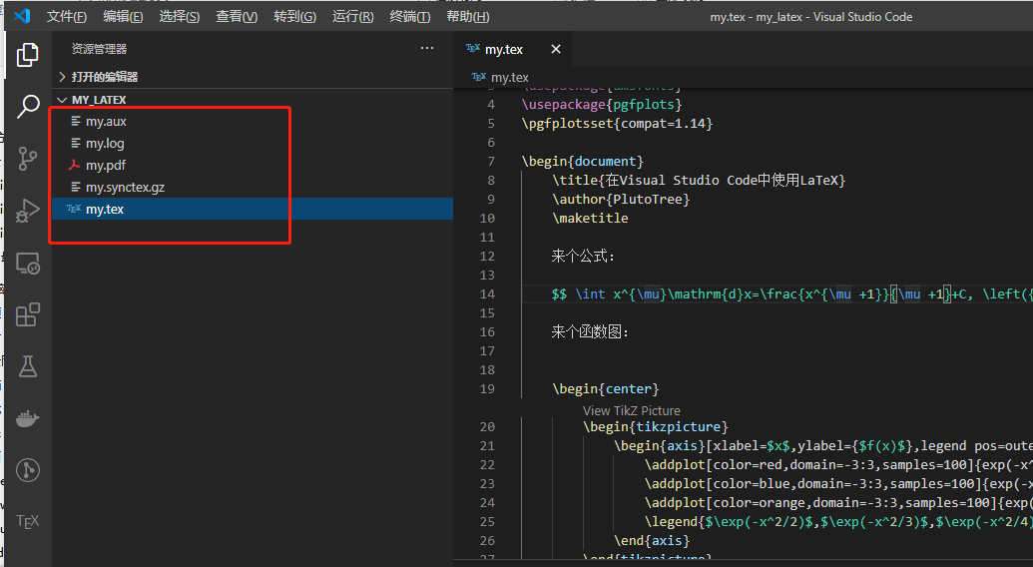
Task: Place cursor on \pgfplotsset{compat=1.14} line
Action: pyautogui.click(x=617, y=123)
